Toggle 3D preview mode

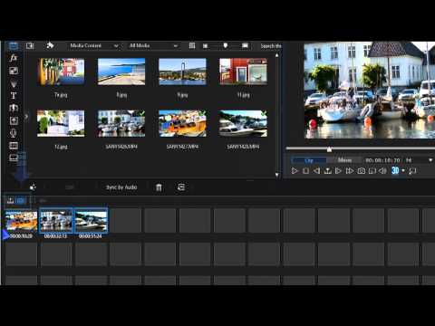pos(395,170)
